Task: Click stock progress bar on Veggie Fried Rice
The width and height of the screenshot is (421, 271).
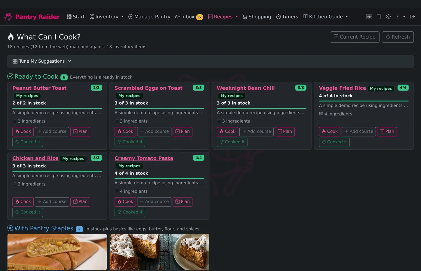Action: 364,101
